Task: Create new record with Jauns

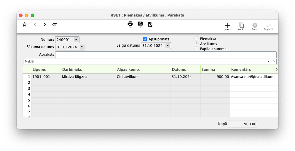Action: click(227, 27)
